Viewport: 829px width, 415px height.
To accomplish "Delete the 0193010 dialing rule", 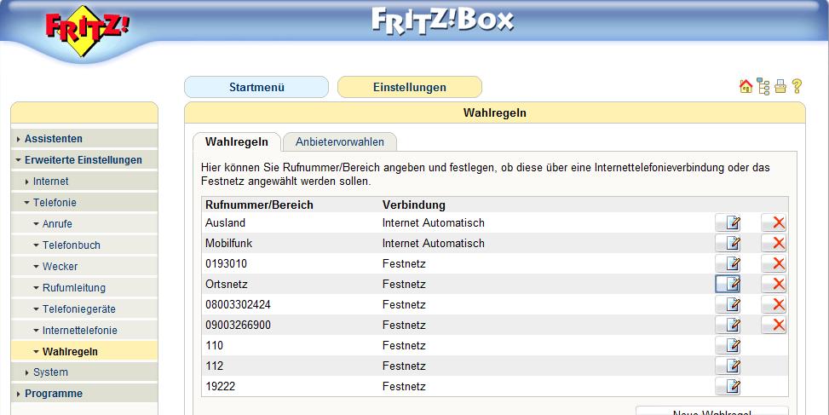I will point(774,264).
